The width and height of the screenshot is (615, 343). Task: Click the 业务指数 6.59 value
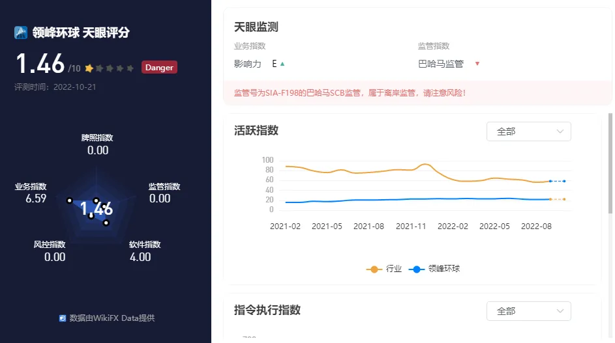coord(36,199)
